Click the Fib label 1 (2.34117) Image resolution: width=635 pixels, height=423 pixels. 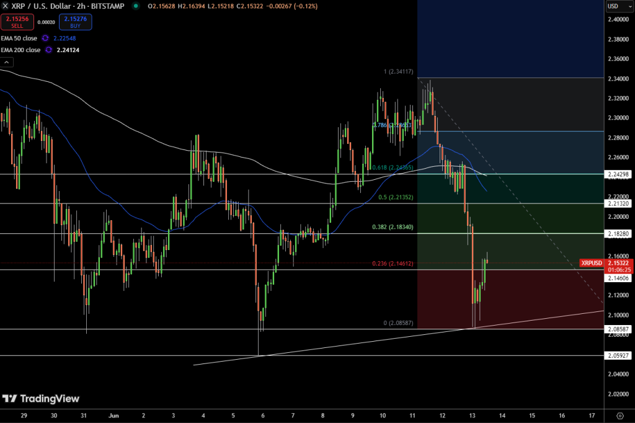(x=399, y=71)
